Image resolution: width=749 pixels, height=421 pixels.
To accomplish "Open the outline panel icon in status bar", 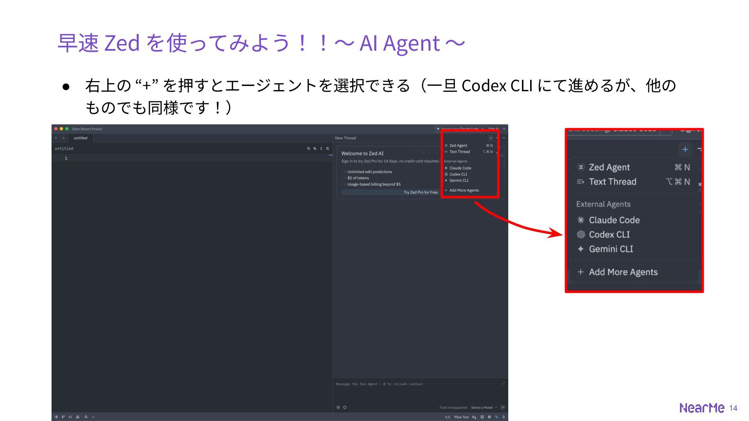I will tap(71, 417).
